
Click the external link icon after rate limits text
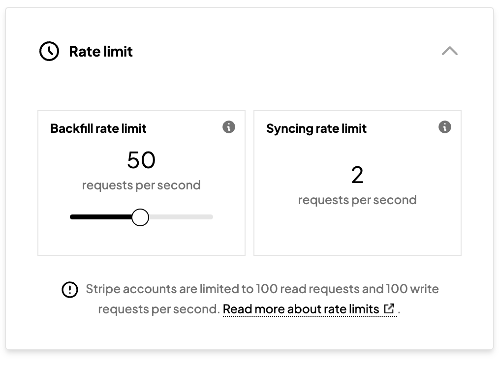coord(389,309)
